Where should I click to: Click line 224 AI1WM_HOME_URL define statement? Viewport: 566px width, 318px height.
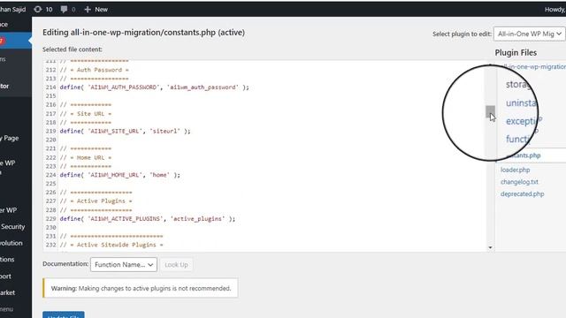point(120,175)
